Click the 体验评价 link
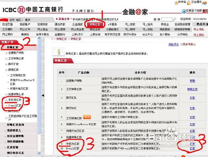The height and width of the screenshot is (157, 208). click(x=173, y=45)
